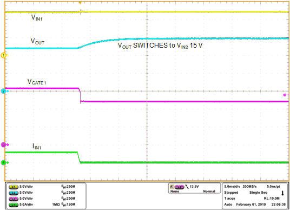Viewport: 290px width, 210px height.
Task: Click the 5.0V/div scale next to C3
Action: click(x=26, y=199)
